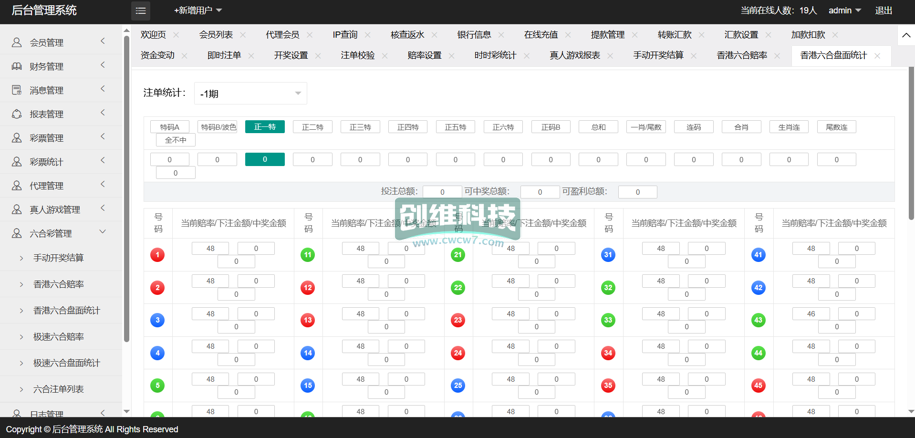Viewport: 915px width, 438px height.
Task: Click the 退出 logout link
Action: pyautogui.click(x=884, y=10)
